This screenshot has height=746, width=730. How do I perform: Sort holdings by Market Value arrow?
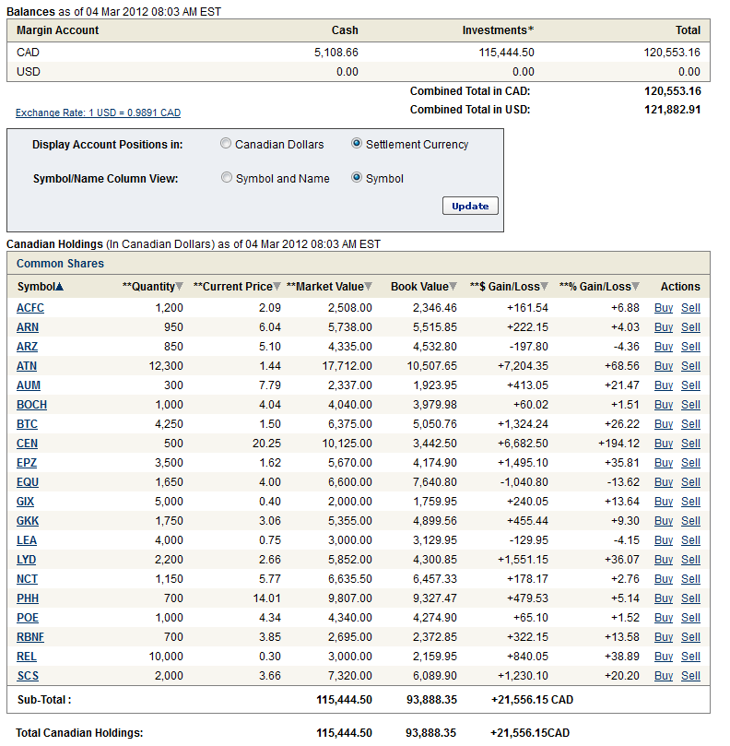pos(369,287)
